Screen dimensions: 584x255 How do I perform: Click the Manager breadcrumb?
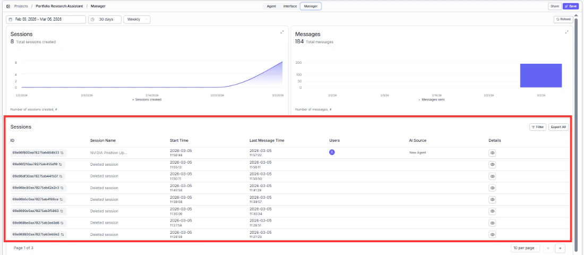click(x=98, y=6)
